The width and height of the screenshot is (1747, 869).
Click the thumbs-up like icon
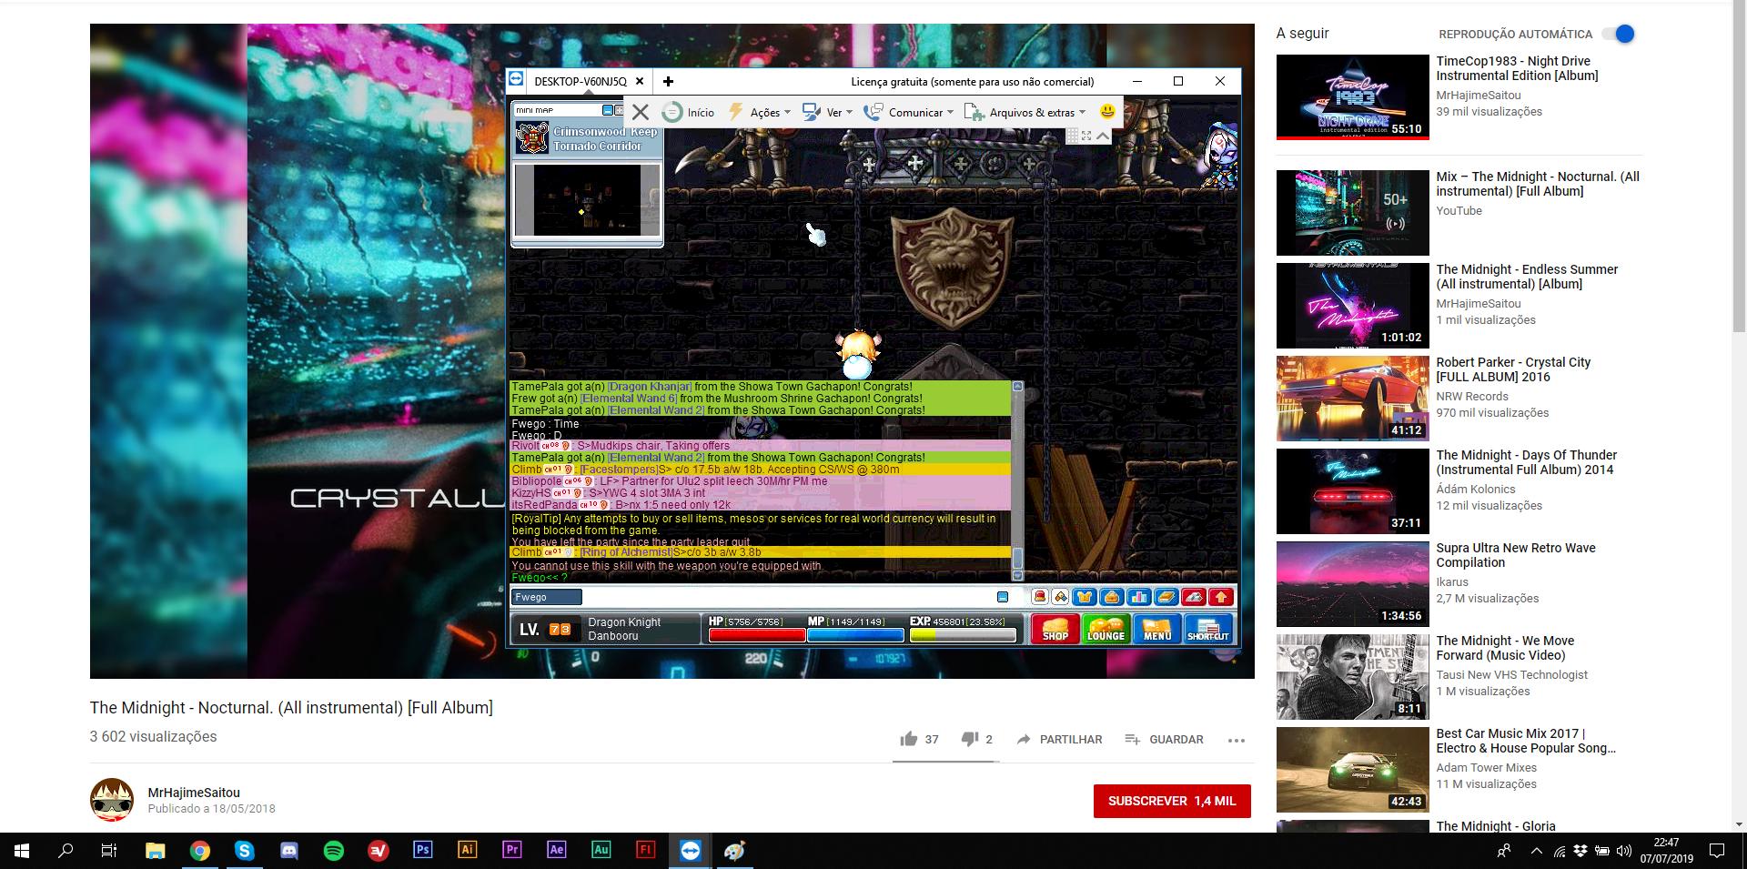click(908, 739)
